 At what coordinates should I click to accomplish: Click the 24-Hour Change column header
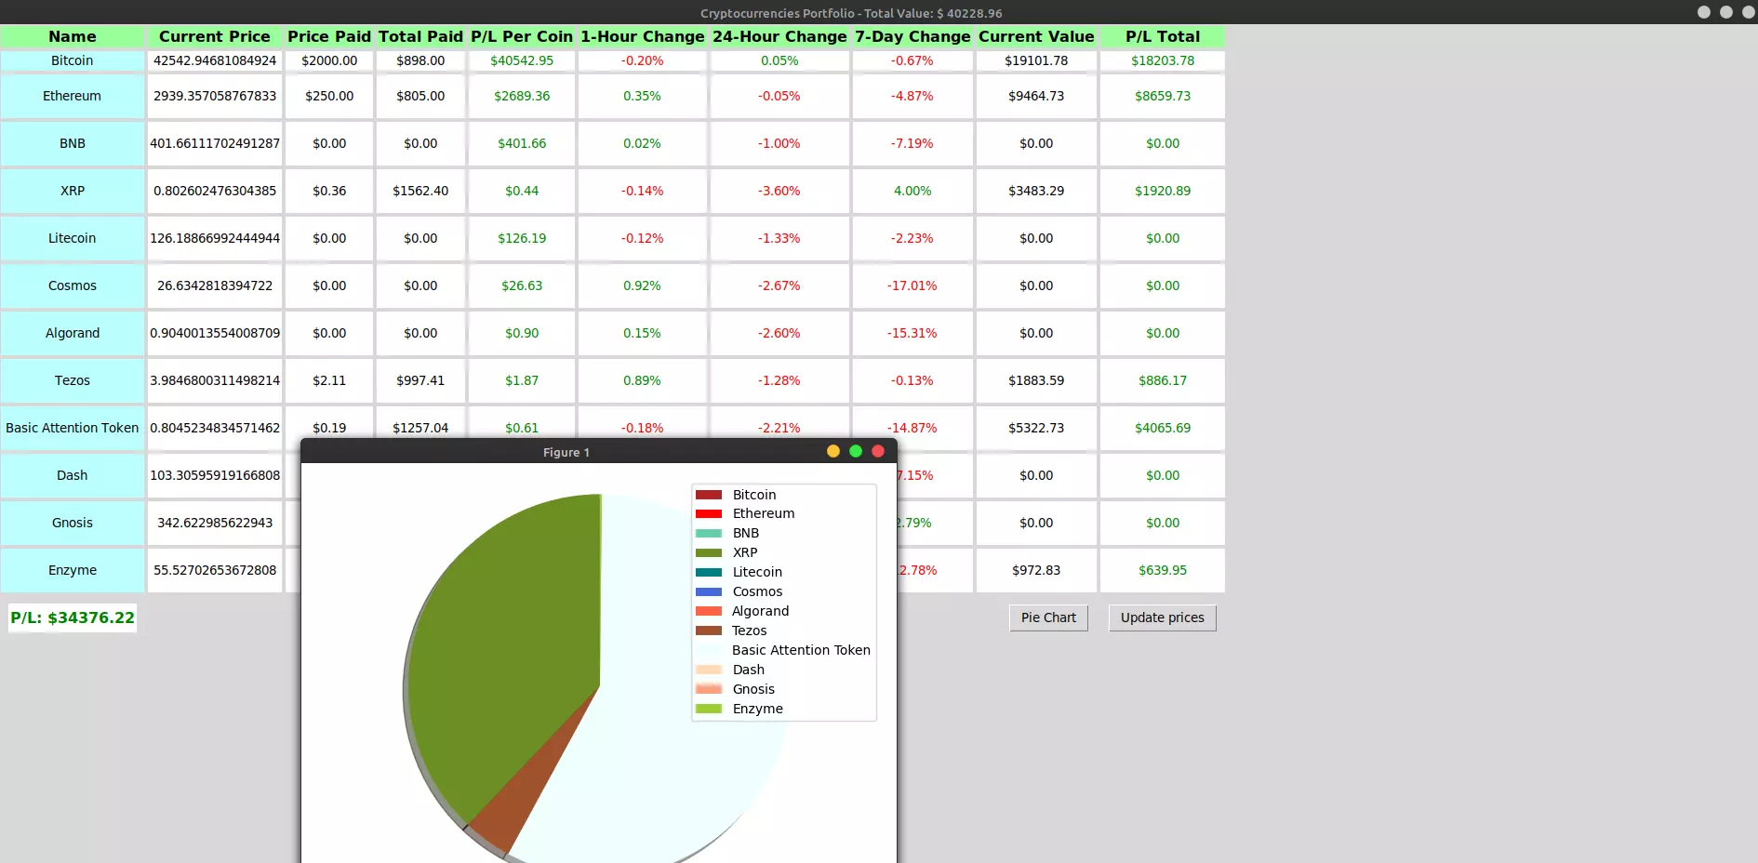(779, 36)
